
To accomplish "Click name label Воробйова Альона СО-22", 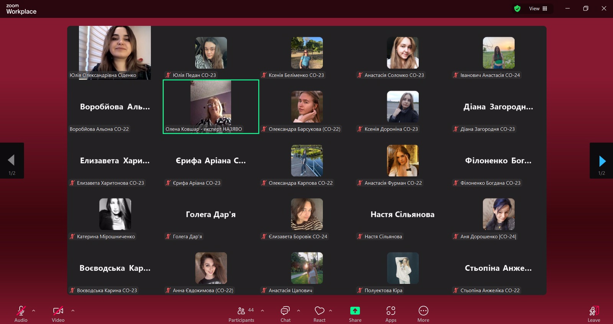I will tap(99, 129).
